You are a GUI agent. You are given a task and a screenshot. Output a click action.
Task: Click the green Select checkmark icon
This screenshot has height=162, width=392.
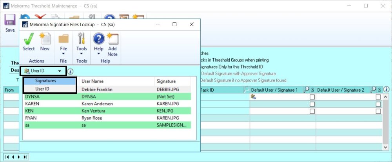click(x=29, y=39)
